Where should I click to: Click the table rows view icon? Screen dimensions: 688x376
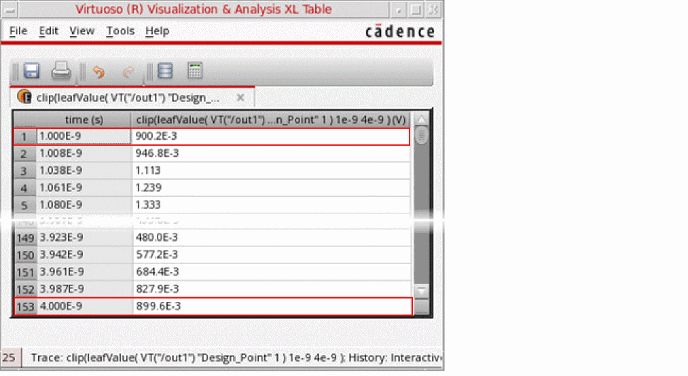[x=166, y=71]
